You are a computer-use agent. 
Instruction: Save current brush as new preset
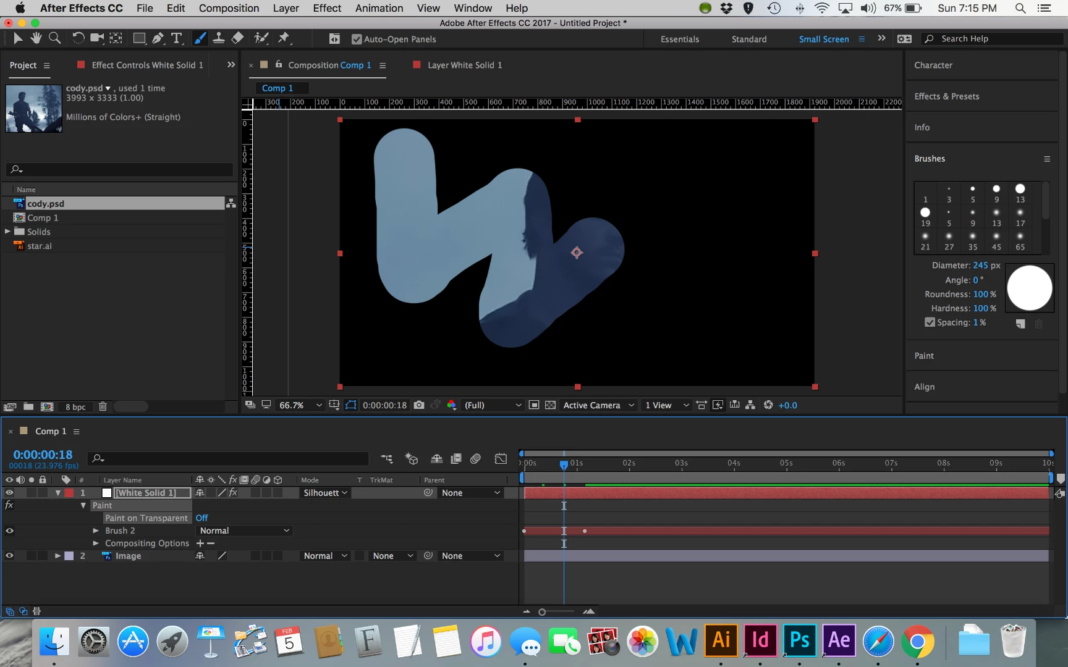pos(1020,324)
